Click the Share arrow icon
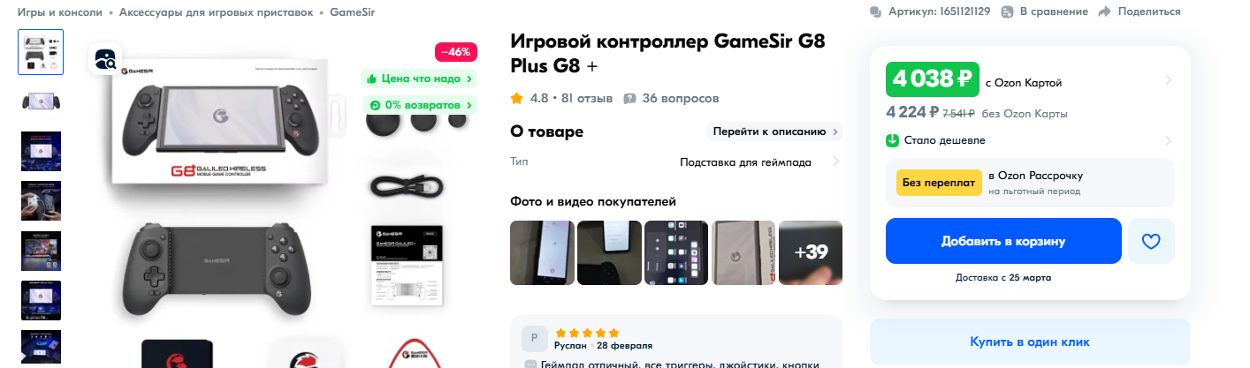 [x=1104, y=11]
